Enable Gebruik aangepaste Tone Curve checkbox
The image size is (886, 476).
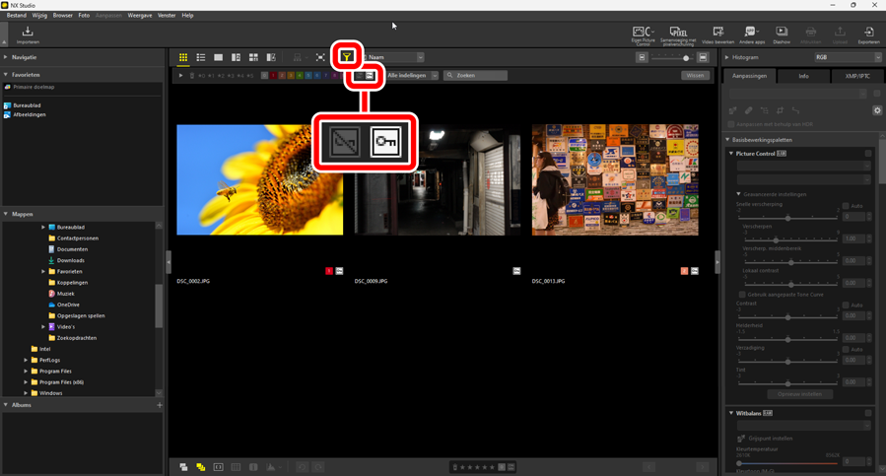[742, 294]
